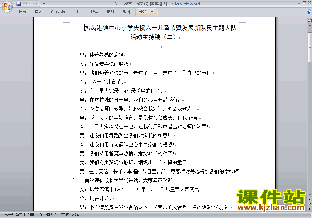Click the Next Page double-arrow button
The image size is (312, 219).
pos(310,208)
